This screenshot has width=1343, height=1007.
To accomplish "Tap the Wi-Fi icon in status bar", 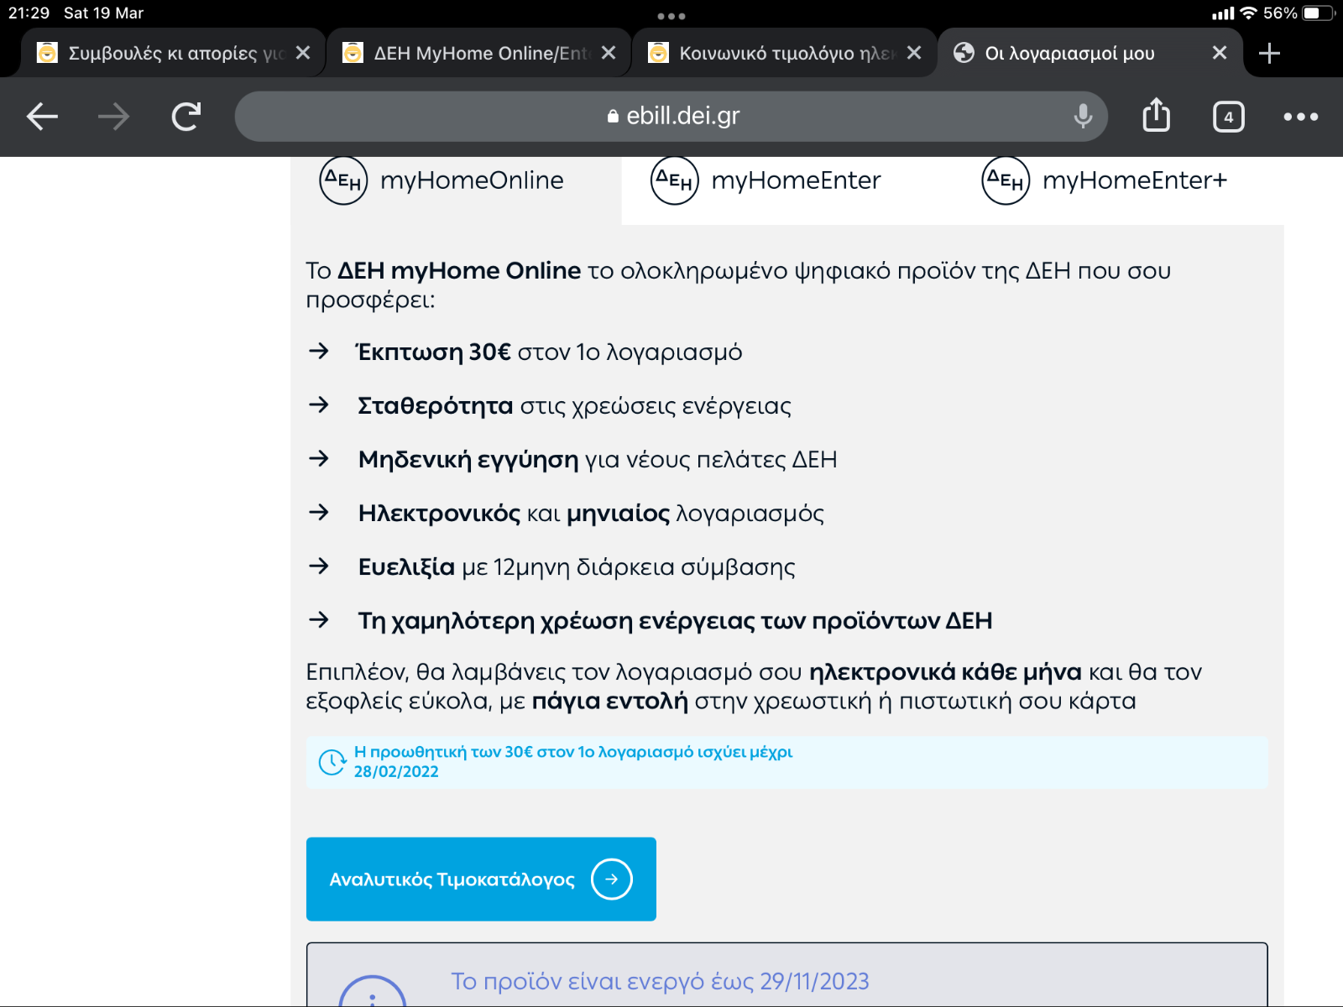I will click(1248, 13).
